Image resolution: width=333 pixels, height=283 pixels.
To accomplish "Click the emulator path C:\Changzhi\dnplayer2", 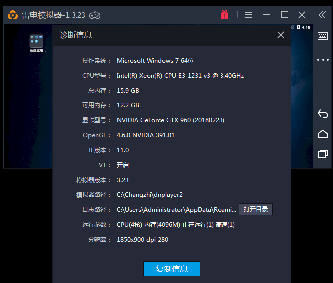I will [x=150, y=195].
